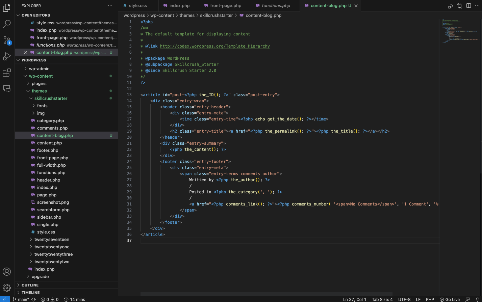Open the Search view in activity bar

tap(7, 24)
